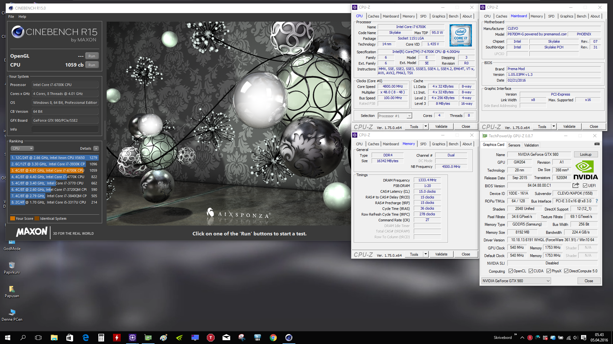Click Lookup button in GPU-Z
The width and height of the screenshot is (613, 344).
[x=586, y=154]
